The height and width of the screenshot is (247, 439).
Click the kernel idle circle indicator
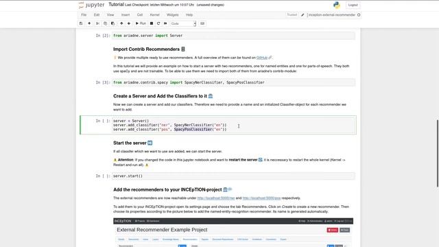(x=359, y=15)
